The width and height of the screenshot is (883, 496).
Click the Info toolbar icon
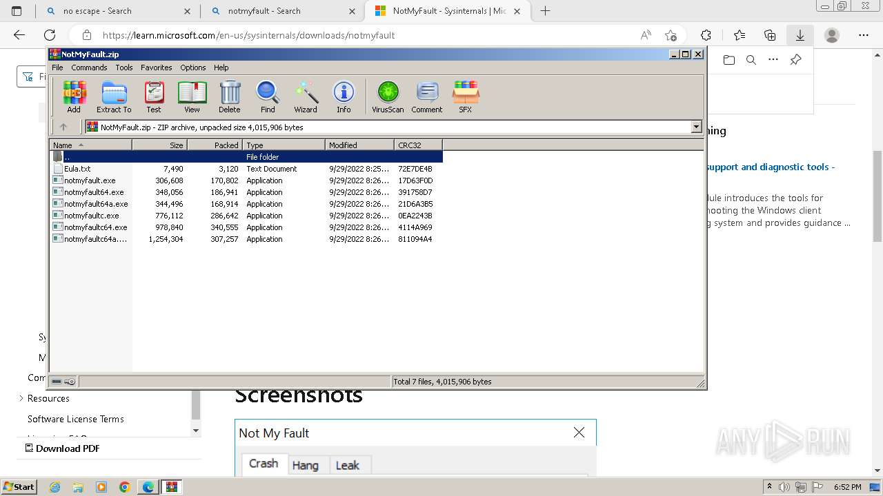tap(344, 96)
